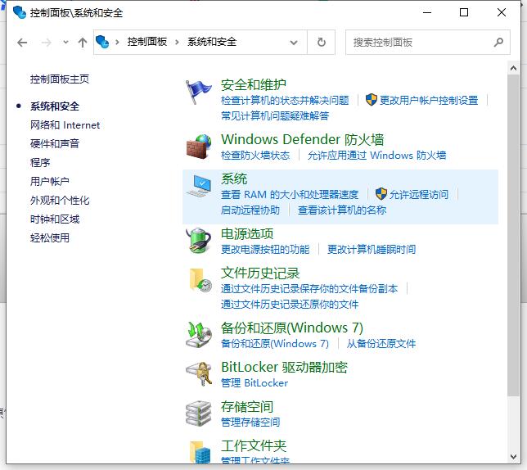
Task: Expand chevron after control panel icon in breadcrumb
Action: click(x=117, y=42)
